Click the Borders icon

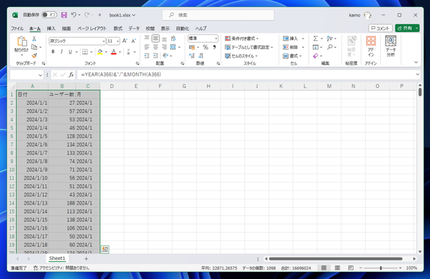(85, 52)
